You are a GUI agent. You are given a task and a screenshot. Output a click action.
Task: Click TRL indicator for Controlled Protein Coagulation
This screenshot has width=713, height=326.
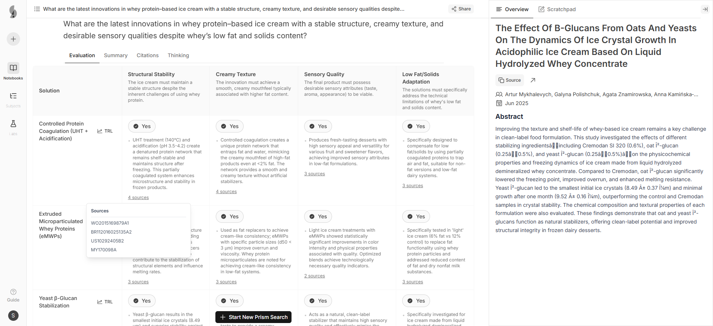(105, 131)
